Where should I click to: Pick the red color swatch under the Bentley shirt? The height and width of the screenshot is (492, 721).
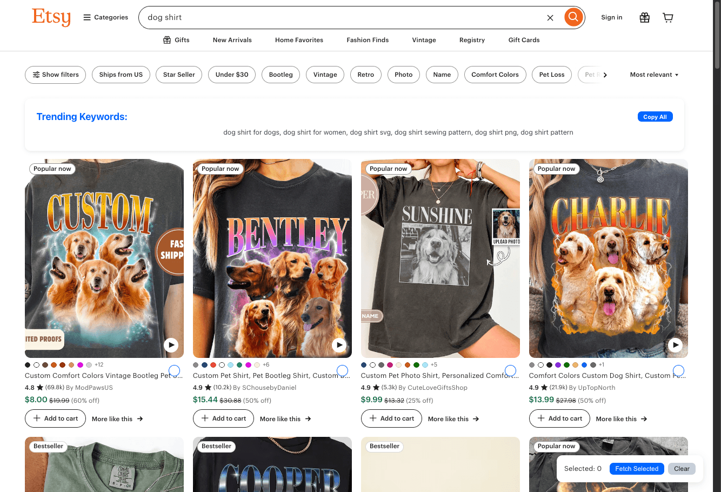click(x=214, y=365)
